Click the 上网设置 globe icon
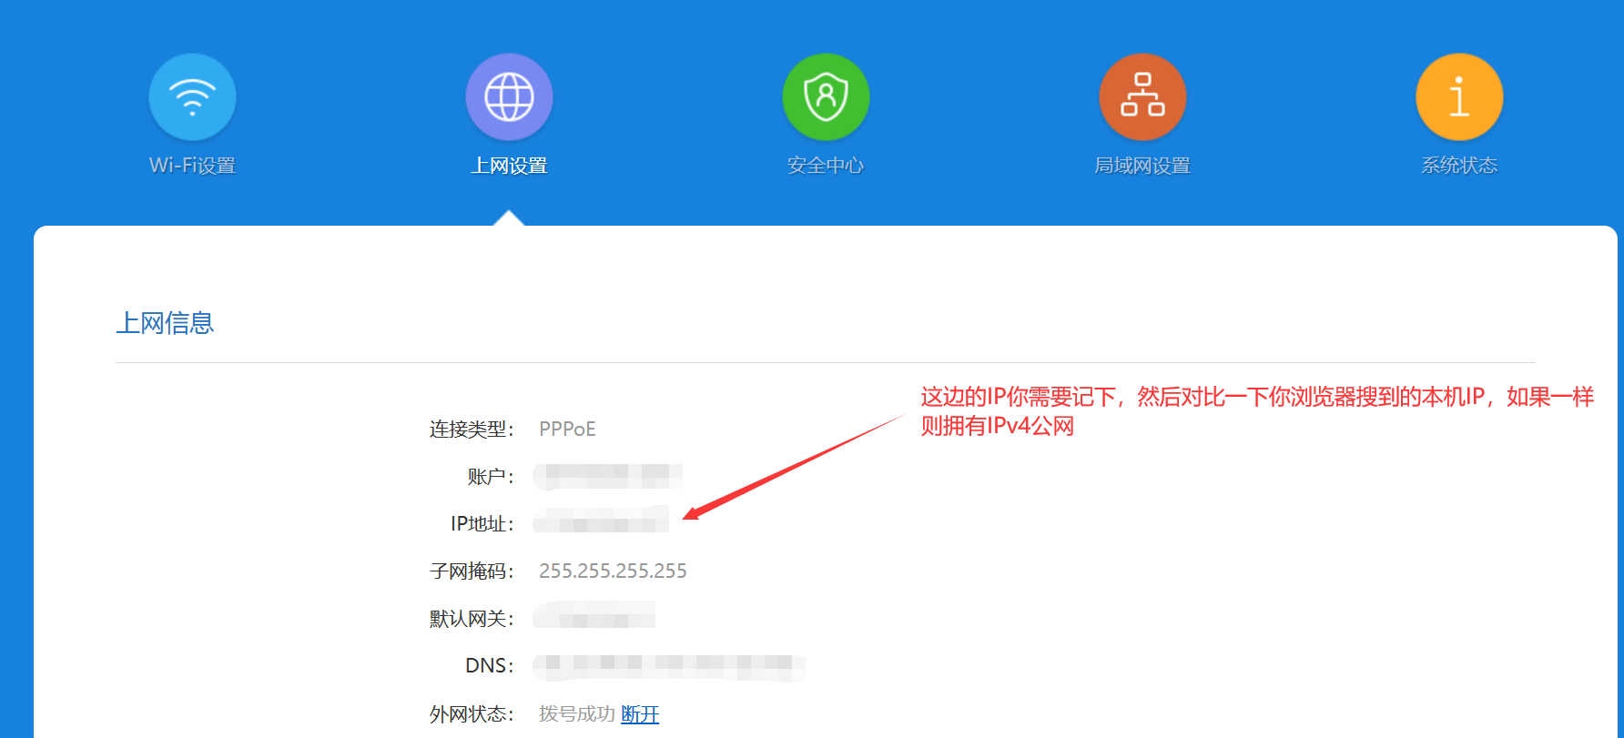Image resolution: width=1624 pixels, height=738 pixels. tap(509, 97)
